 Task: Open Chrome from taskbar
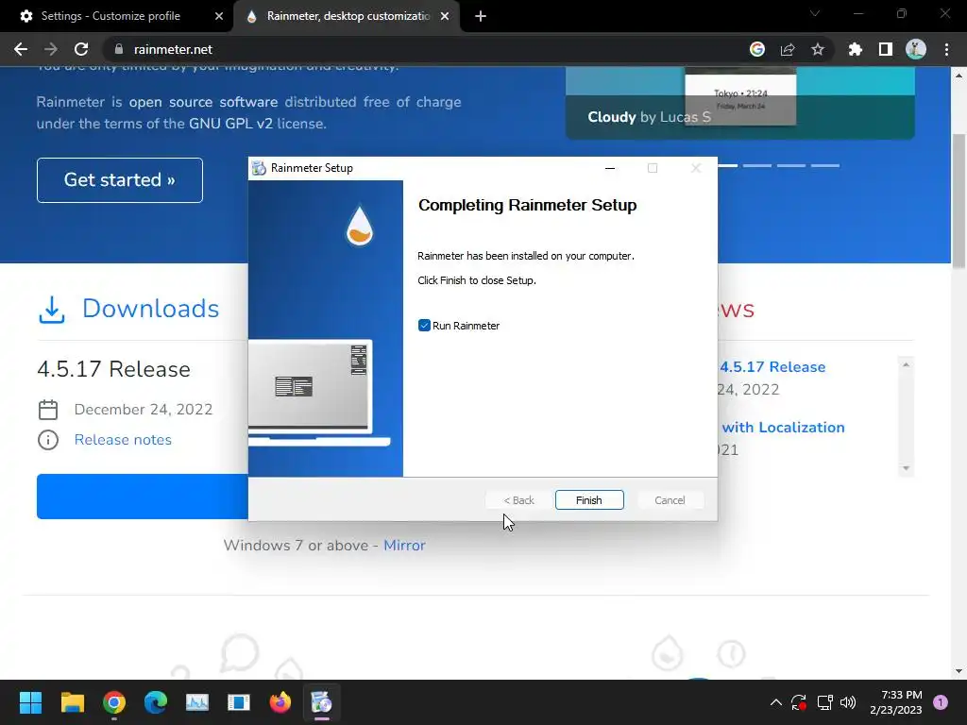pyautogui.click(x=114, y=702)
